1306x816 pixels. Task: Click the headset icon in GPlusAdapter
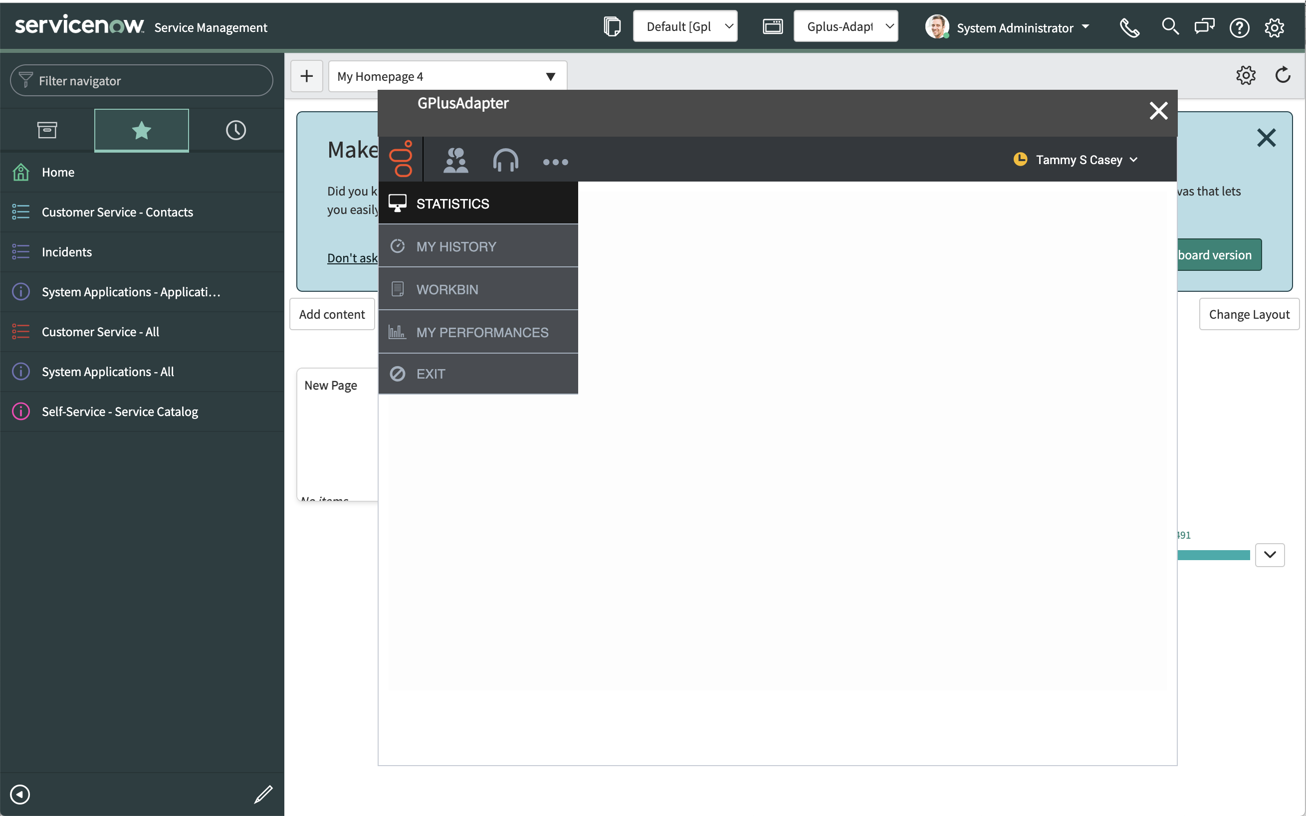point(506,160)
